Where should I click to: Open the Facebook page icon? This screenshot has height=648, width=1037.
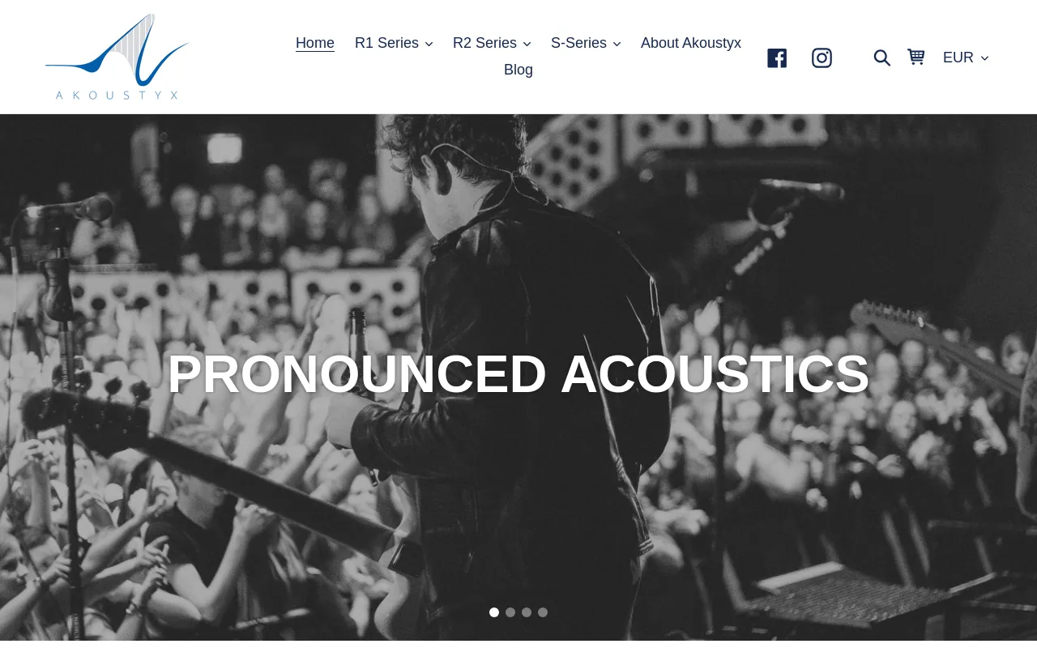(777, 58)
